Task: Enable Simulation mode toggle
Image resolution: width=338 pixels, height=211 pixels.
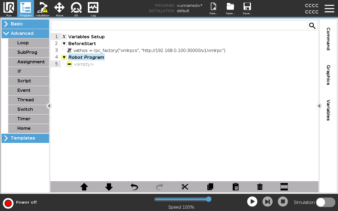Action: pyautogui.click(x=326, y=202)
